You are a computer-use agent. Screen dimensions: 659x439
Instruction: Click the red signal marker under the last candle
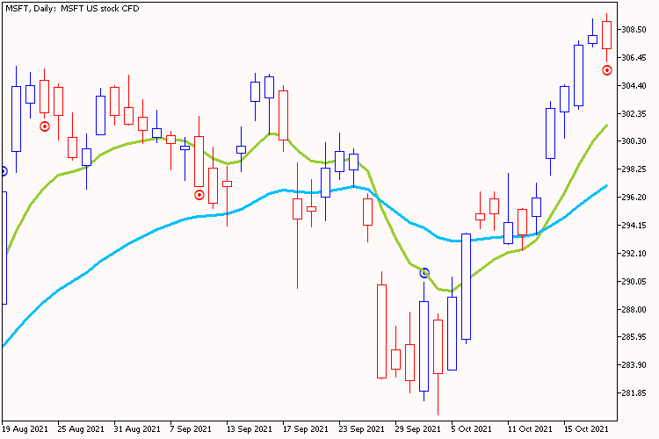coord(607,70)
